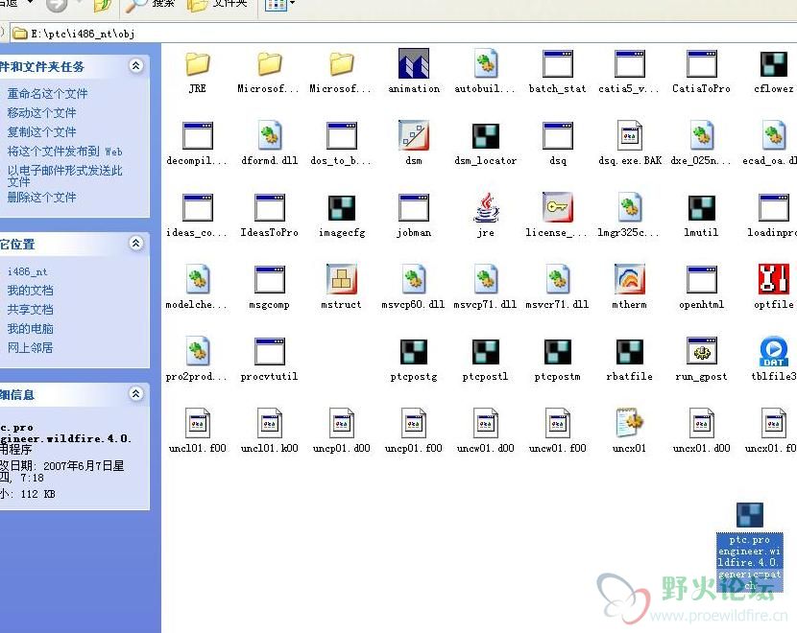Click the dsm application icon
The image size is (797, 633).
(x=414, y=135)
